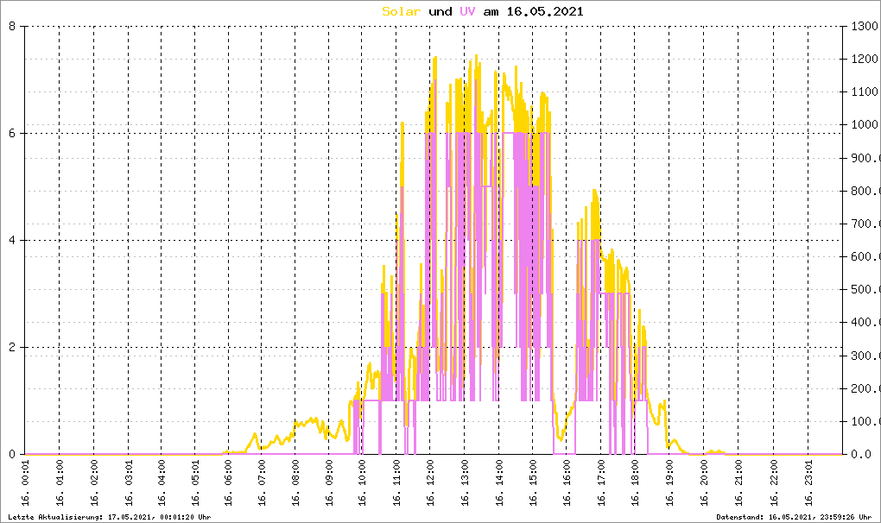
Task: Click the time label '16. 02:00'
Action: 94,483
